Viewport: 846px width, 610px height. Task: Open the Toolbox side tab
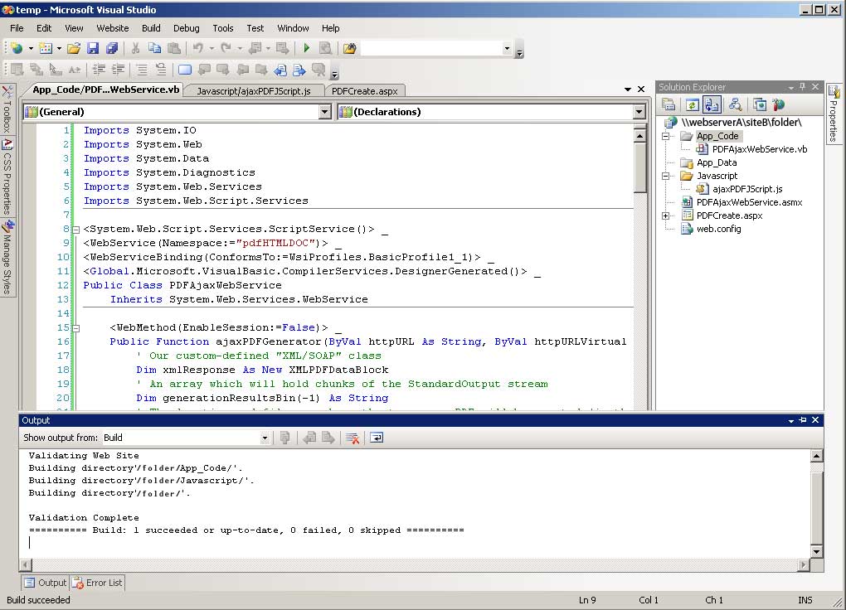[x=7, y=109]
